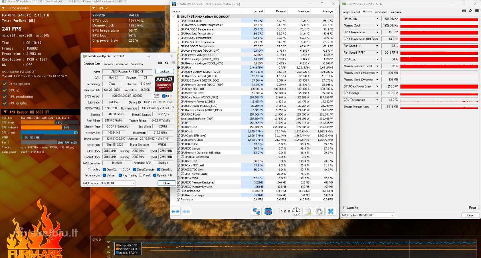
Task: Open hamburger menu in GPU-Z Graphics Card window
Action: point(173,63)
